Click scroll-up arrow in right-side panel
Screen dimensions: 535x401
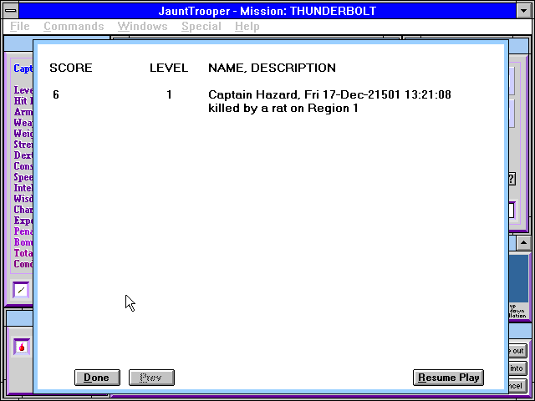tap(523, 243)
